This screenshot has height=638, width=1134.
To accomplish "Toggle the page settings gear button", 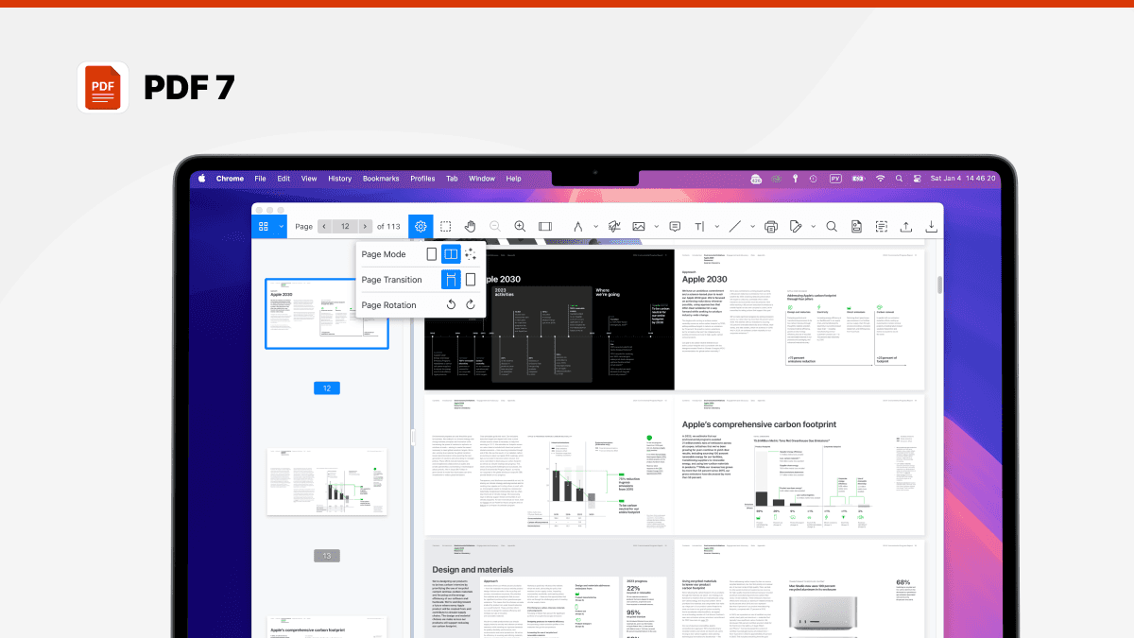I will [421, 227].
